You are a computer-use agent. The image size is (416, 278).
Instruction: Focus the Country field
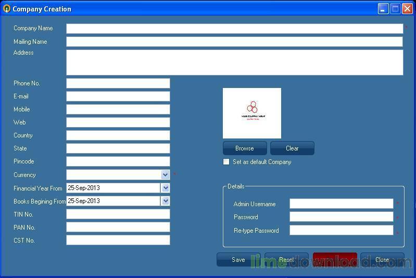click(x=118, y=135)
